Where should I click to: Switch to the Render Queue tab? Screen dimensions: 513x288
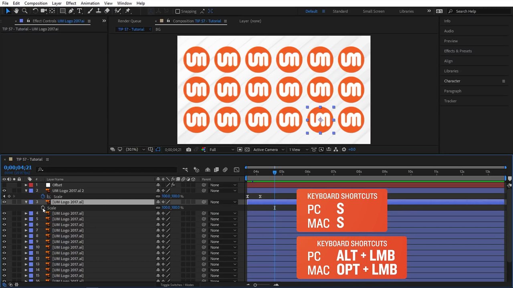(x=129, y=21)
